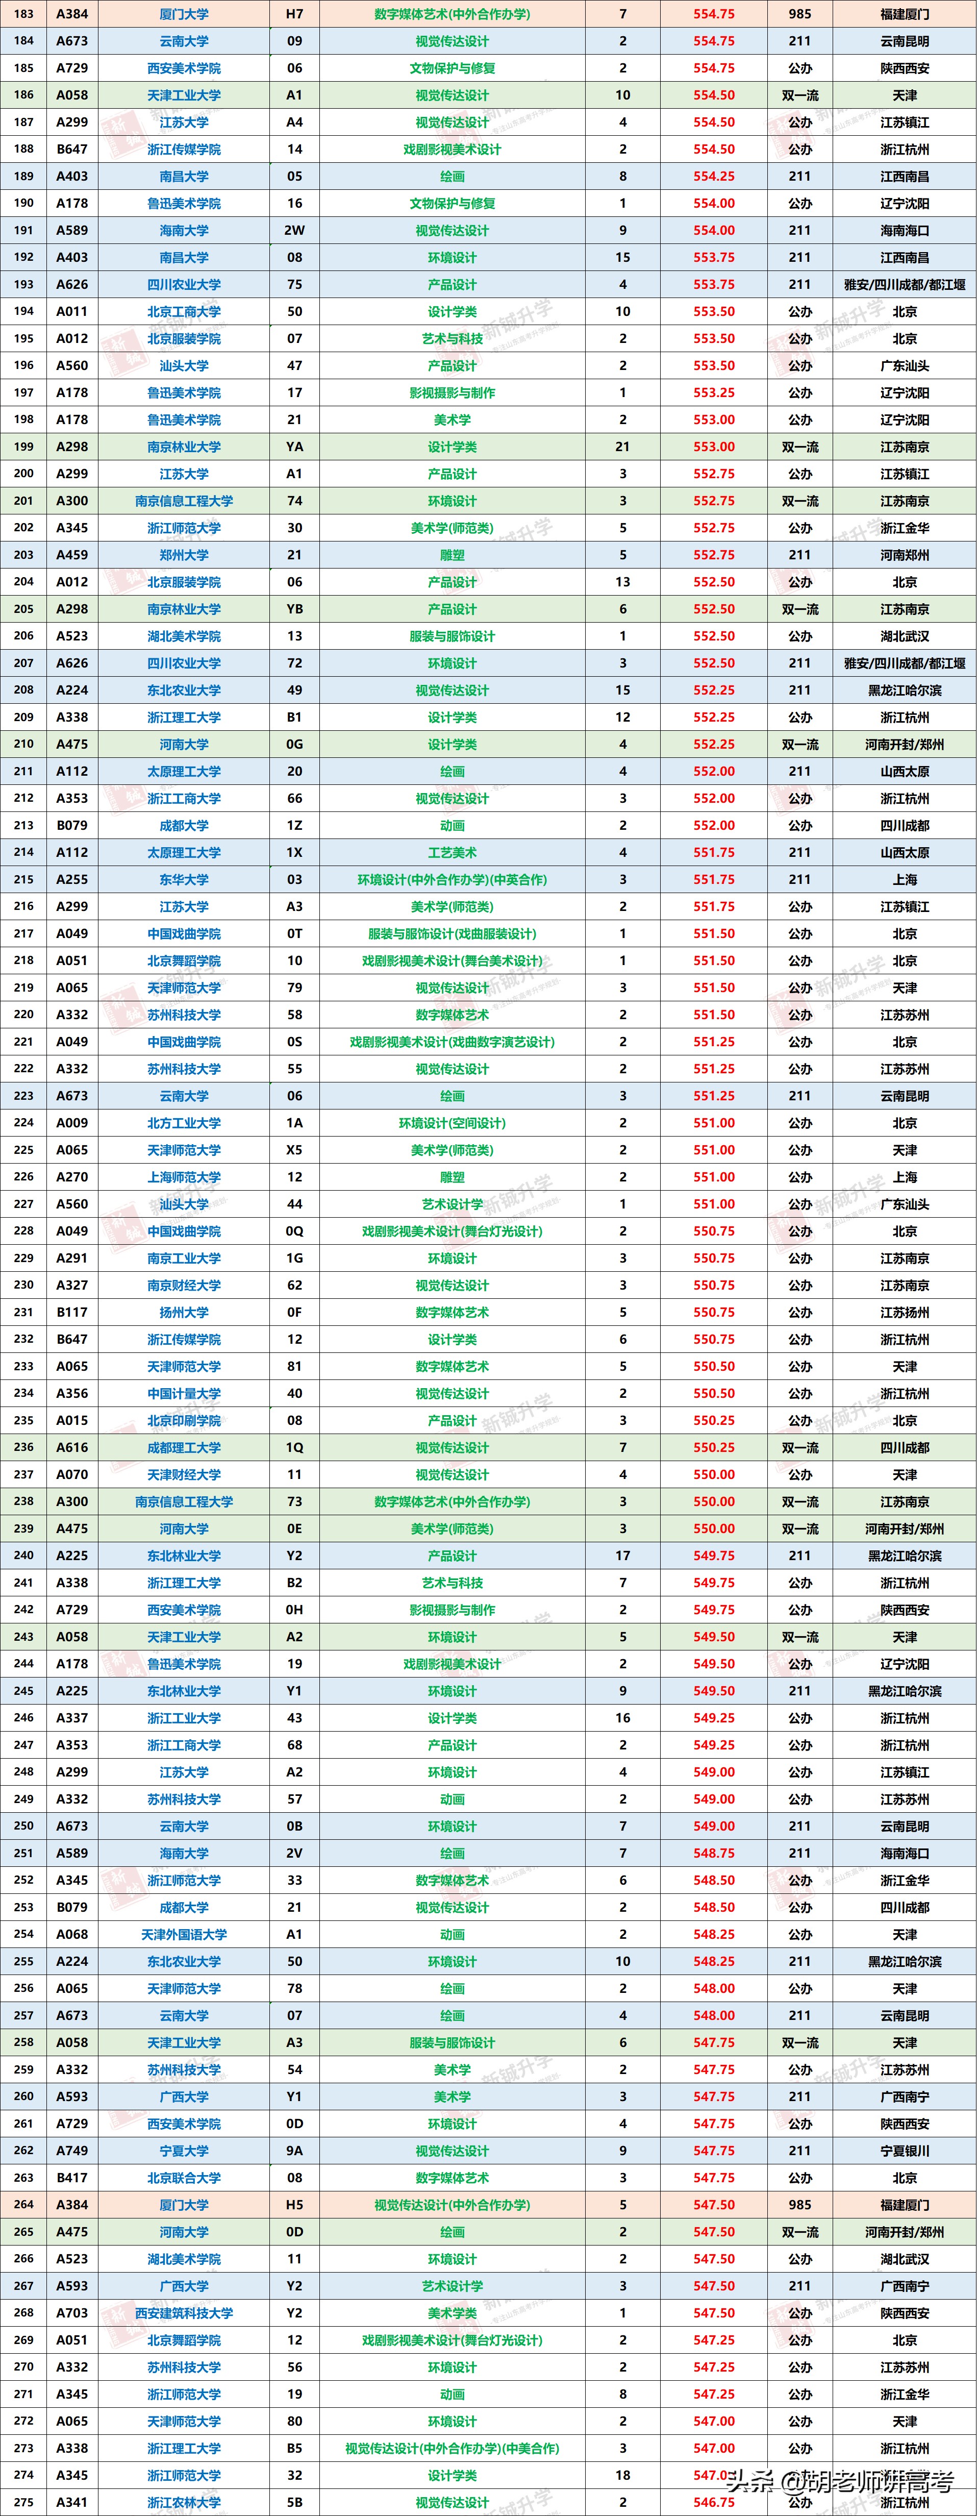Select the 北京工商大学 cell
The height and width of the screenshot is (2516, 977).
click(184, 312)
